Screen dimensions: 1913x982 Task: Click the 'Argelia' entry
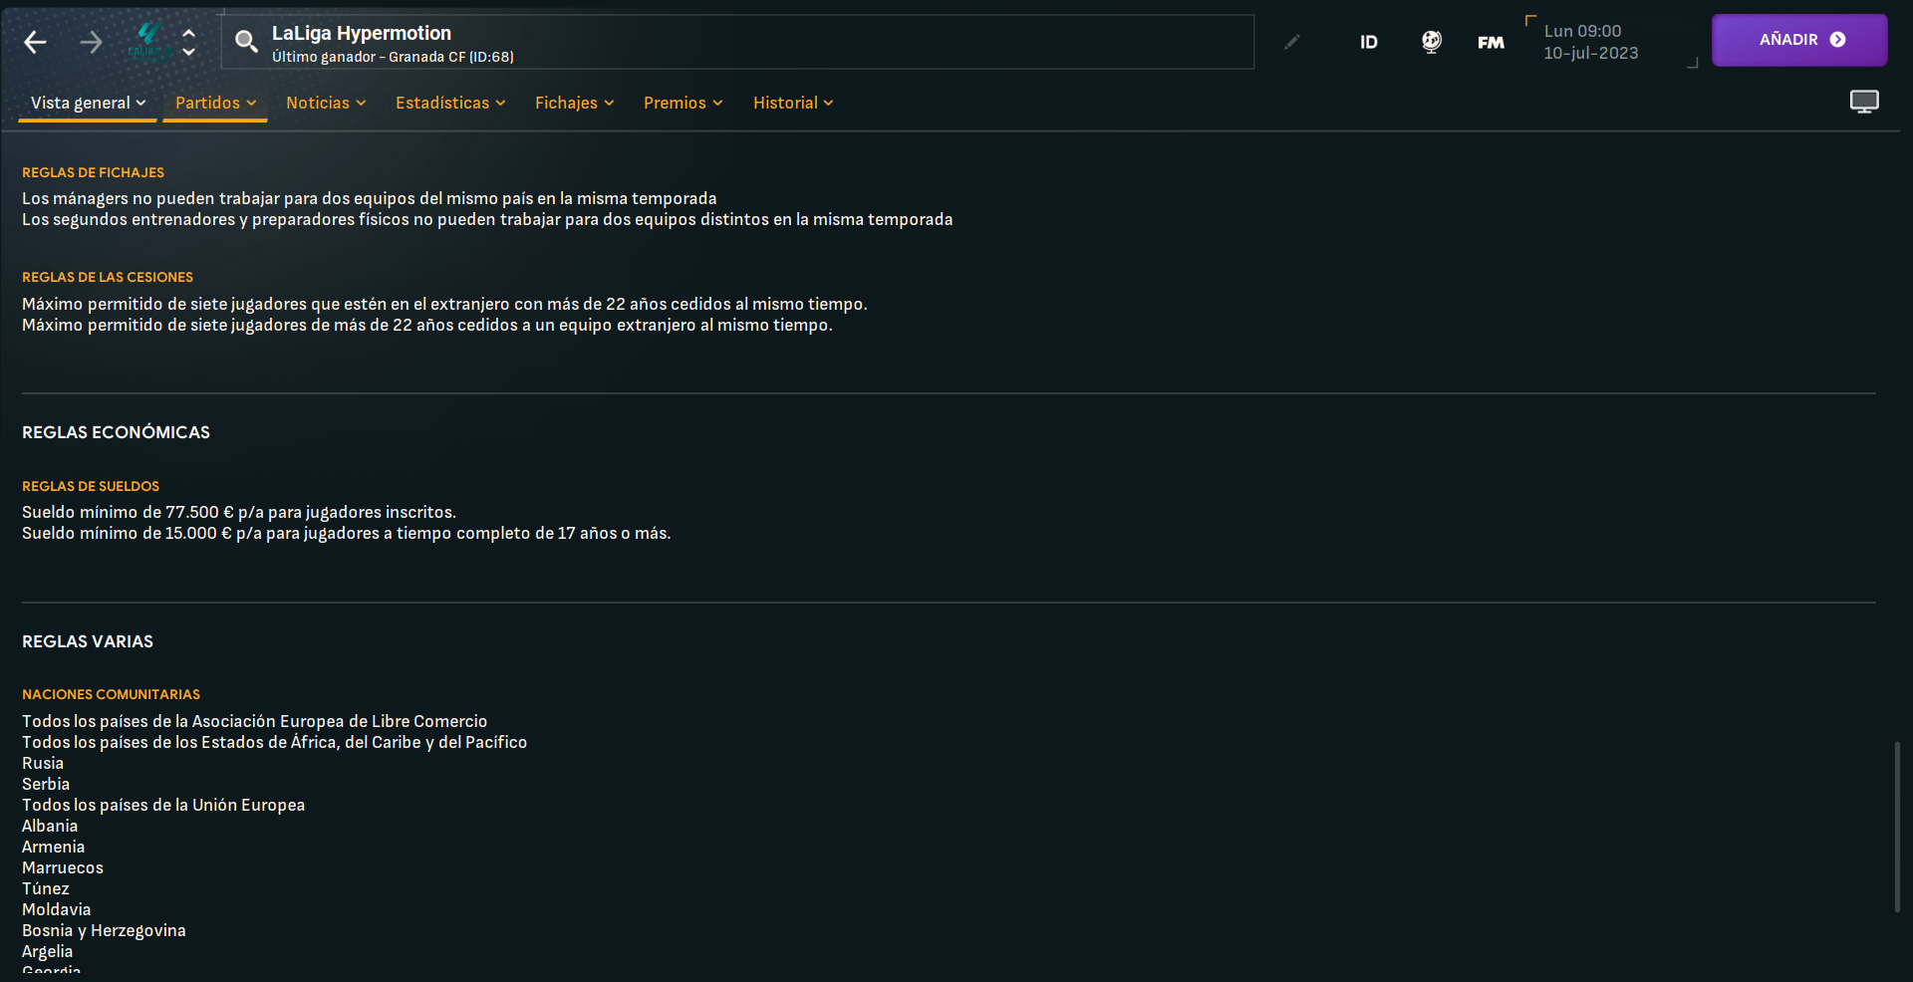pos(48,951)
